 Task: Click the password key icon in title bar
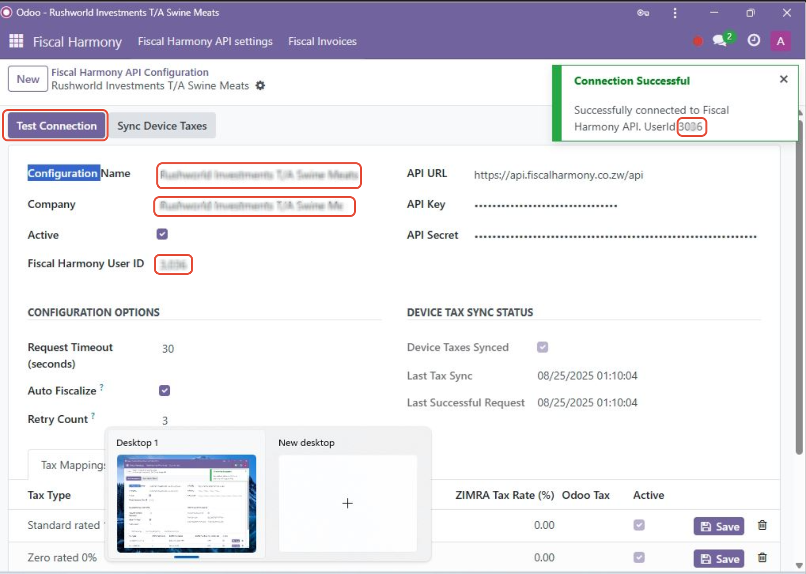[643, 13]
